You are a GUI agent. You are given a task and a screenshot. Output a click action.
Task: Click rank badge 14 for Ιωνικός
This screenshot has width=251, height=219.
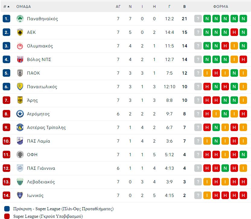[6, 195]
